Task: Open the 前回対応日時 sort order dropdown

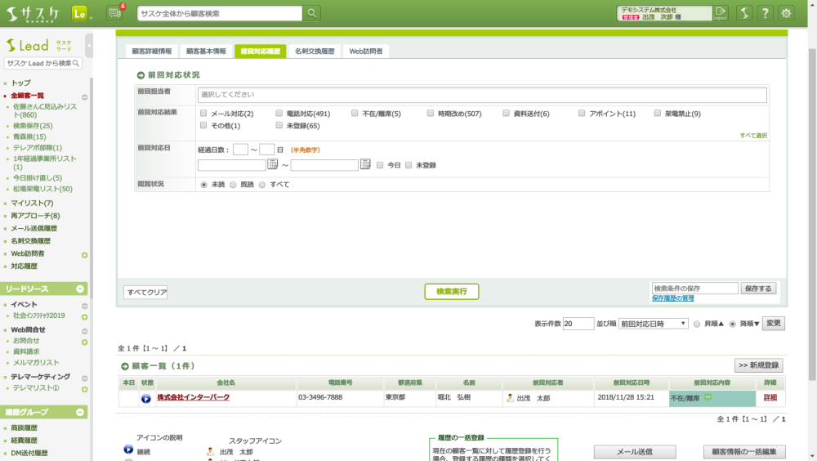Action: pyautogui.click(x=653, y=324)
